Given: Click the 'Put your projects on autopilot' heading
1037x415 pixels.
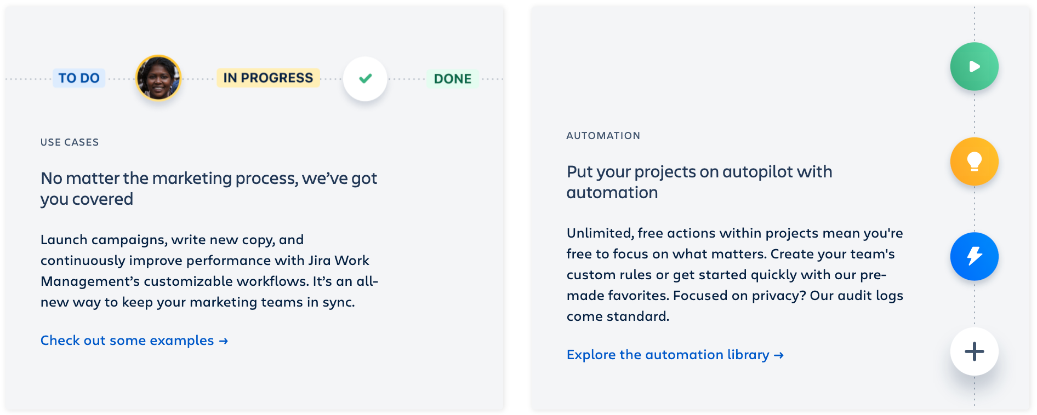Looking at the screenshot, I should 699,182.
